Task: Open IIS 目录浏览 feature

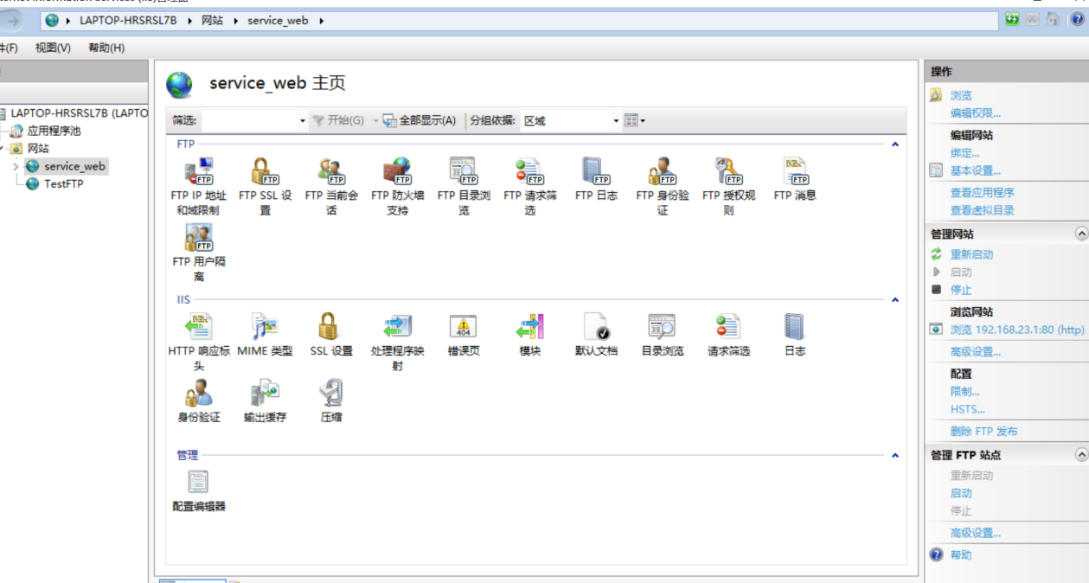Action: click(x=663, y=335)
